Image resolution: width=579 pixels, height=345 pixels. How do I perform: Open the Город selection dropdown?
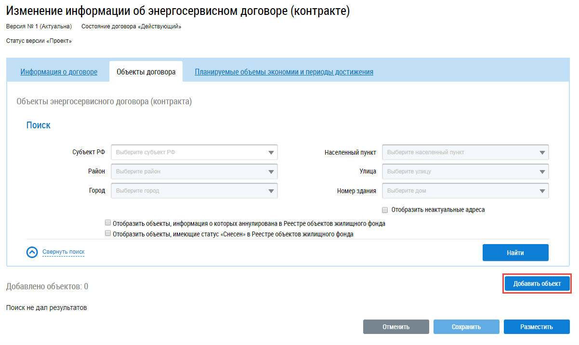(x=194, y=191)
